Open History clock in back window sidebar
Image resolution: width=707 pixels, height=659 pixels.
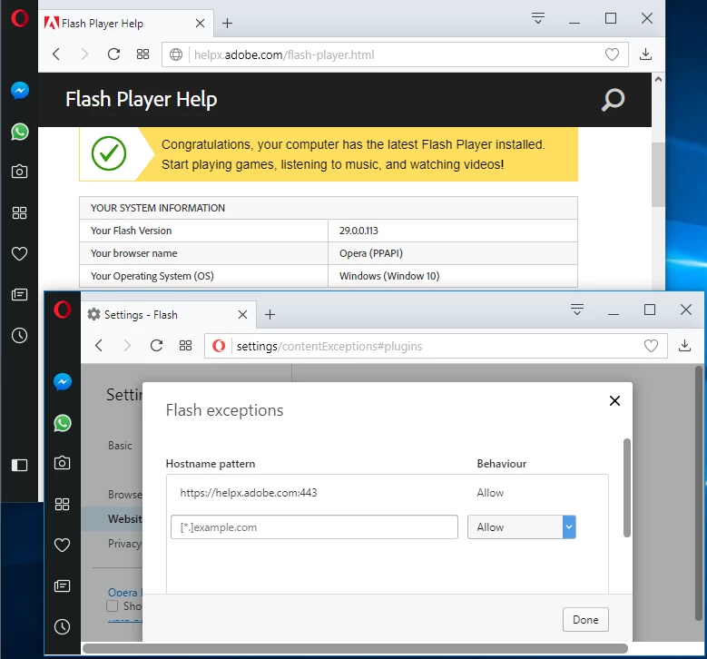(19, 335)
